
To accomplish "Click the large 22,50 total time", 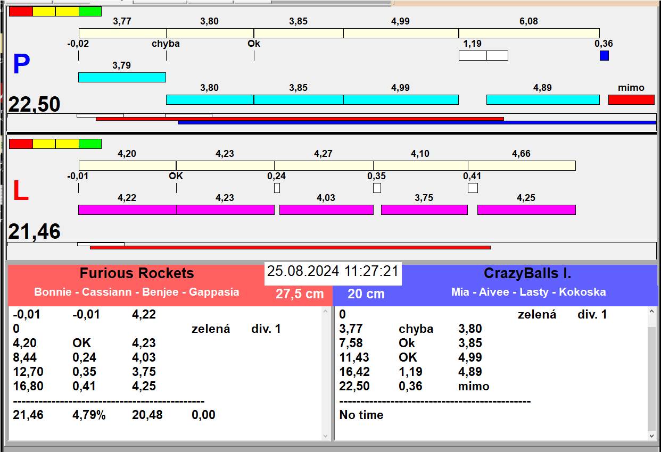I will pos(34,104).
